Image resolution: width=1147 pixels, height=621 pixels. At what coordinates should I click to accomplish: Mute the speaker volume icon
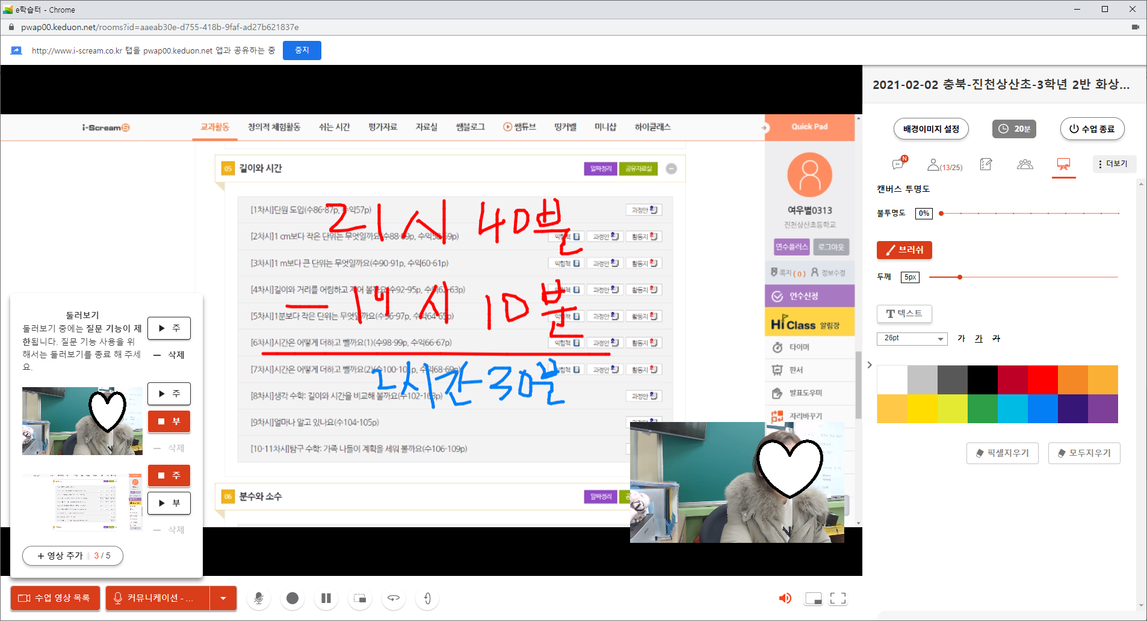click(x=785, y=598)
